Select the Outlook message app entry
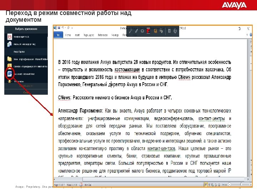 [x=26, y=44]
